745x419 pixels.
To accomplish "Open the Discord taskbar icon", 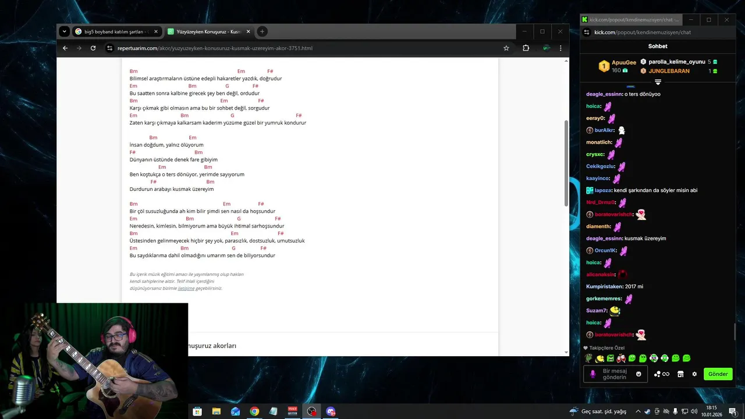I will [331, 411].
